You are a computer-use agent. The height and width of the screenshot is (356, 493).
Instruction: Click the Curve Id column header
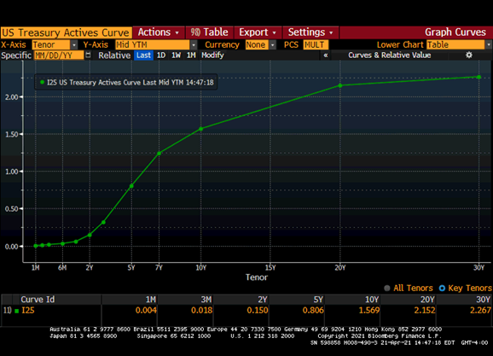tap(38, 300)
